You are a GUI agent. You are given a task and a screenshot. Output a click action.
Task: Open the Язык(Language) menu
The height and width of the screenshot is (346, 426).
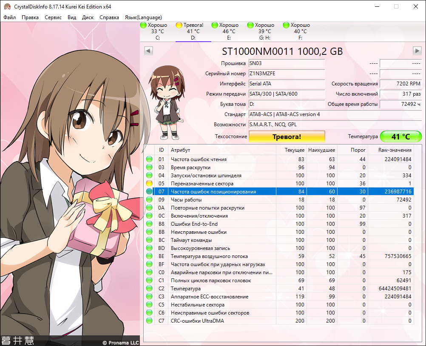point(143,17)
